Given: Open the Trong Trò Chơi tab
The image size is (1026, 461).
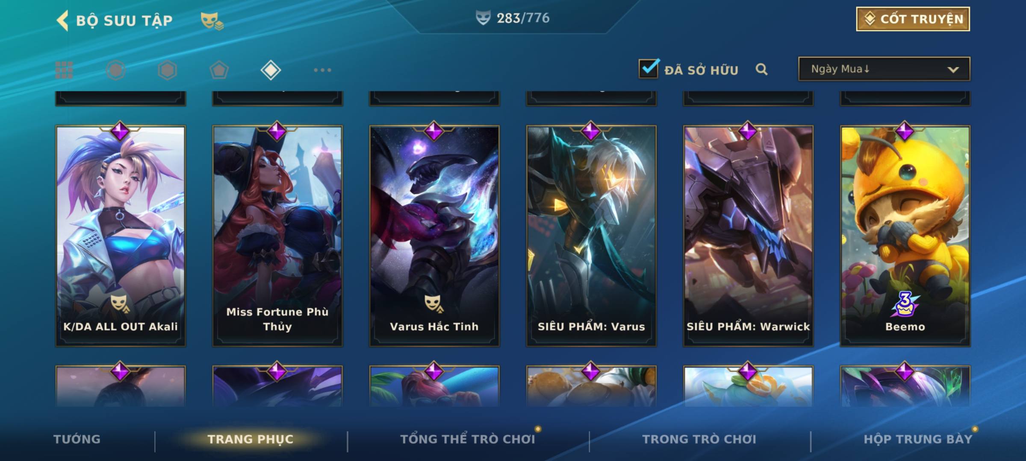Looking at the screenshot, I should coord(699,439).
